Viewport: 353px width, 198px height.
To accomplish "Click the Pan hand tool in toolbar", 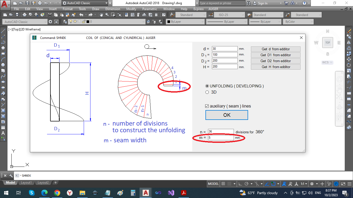I will 102,15.
